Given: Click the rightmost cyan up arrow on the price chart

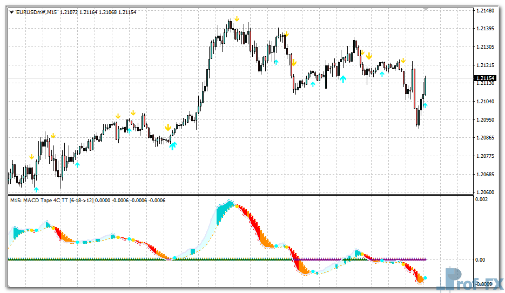Looking at the screenshot, I should [425, 105].
